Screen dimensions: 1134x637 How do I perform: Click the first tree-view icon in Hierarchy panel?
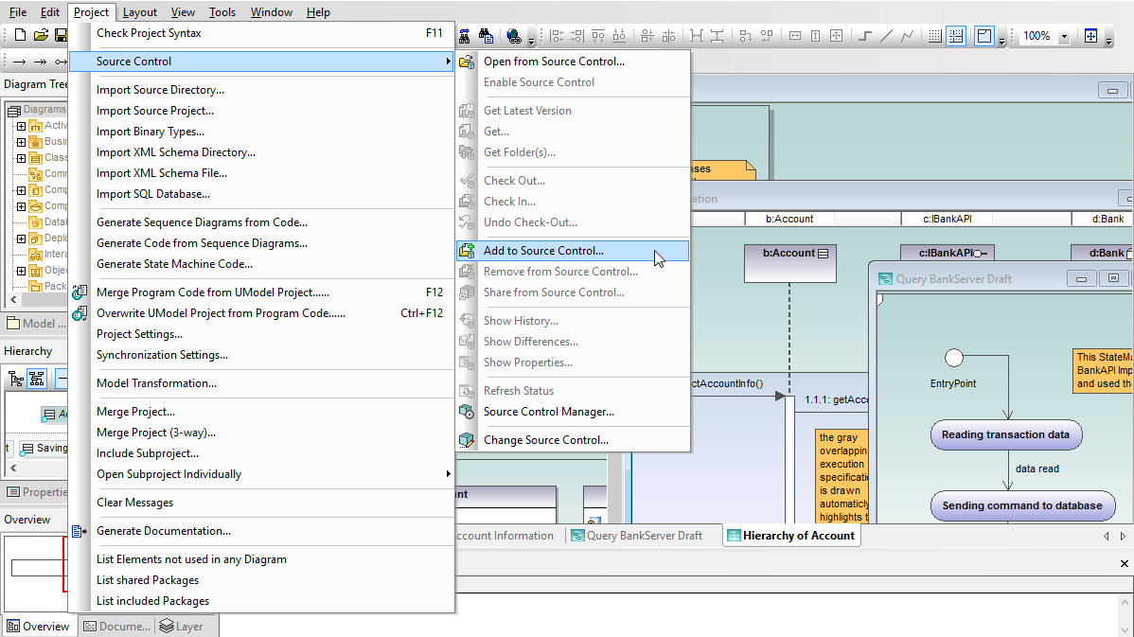coord(16,379)
